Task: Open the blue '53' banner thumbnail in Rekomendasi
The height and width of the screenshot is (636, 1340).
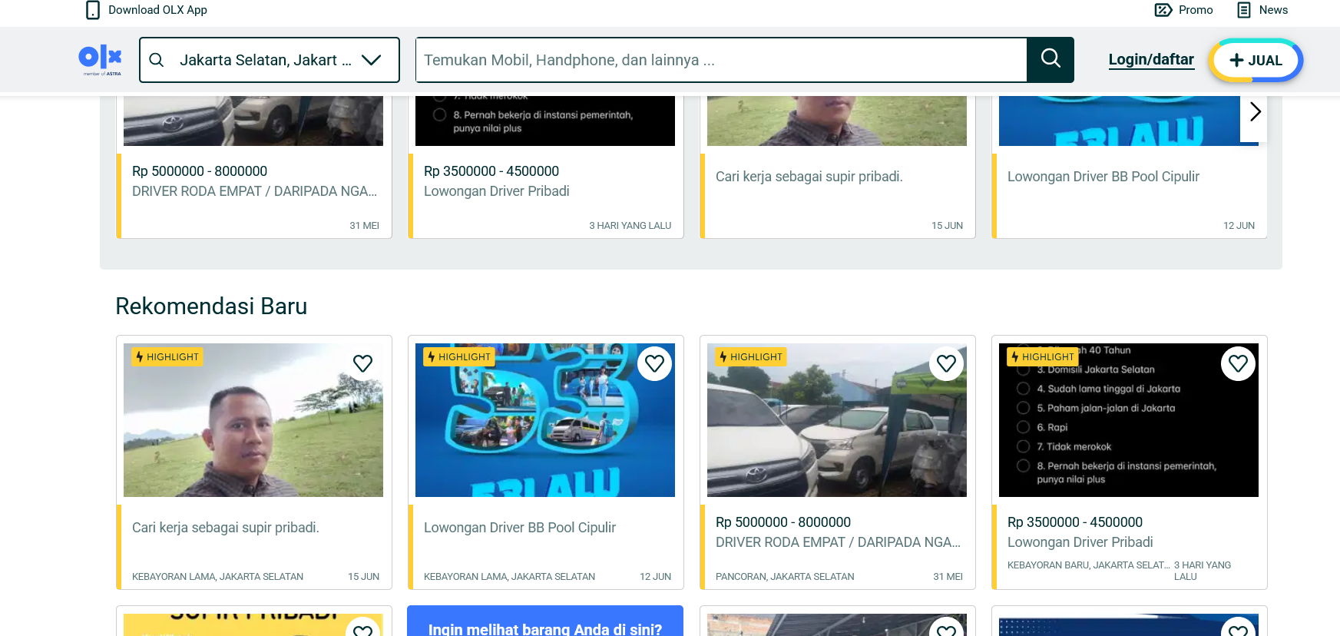Action: coord(545,420)
